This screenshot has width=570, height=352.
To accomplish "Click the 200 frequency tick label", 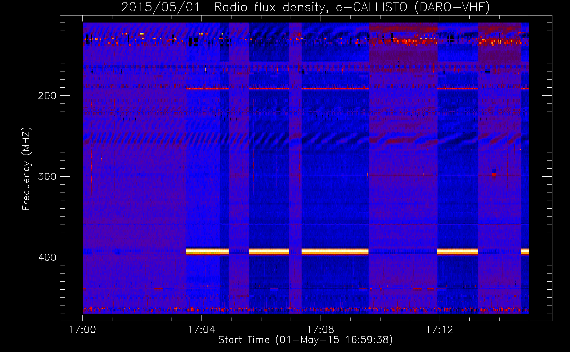I will coord(47,96).
